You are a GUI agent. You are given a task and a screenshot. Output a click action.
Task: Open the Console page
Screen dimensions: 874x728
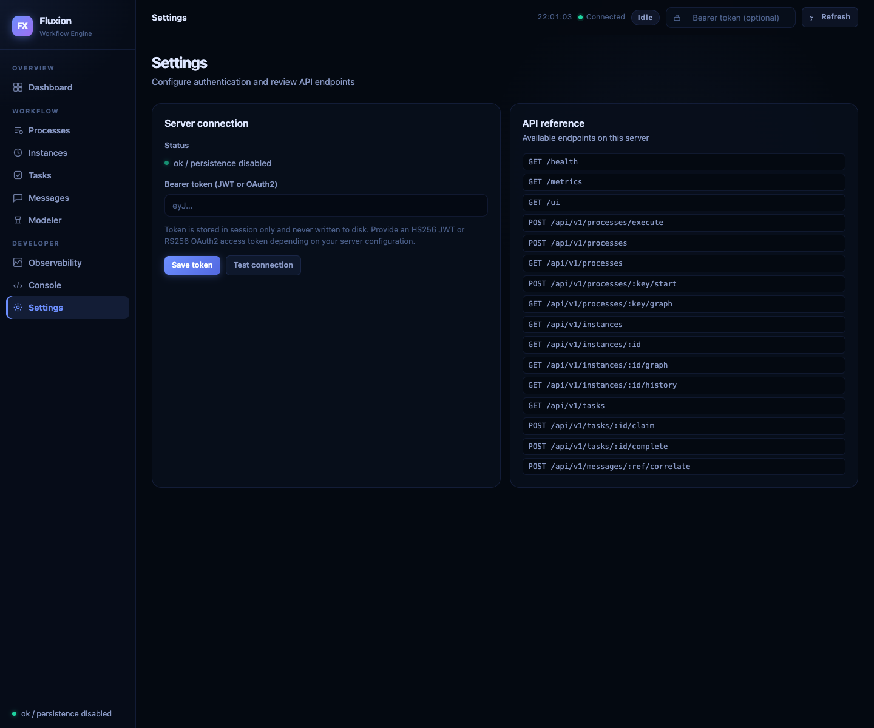(68, 285)
